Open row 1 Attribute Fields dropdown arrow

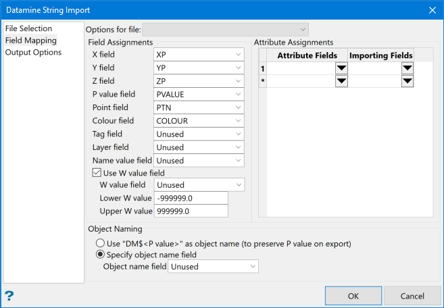click(x=341, y=68)
